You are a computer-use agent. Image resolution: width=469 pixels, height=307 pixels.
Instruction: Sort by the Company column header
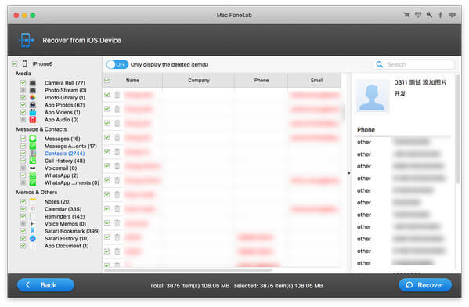click(x=199, y=80)
